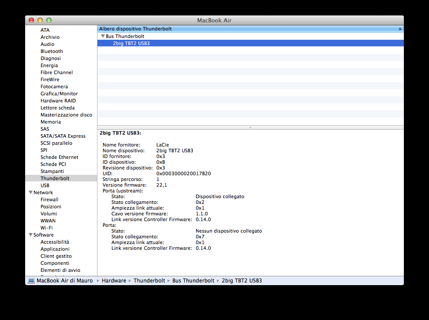The image size is (429, 320).
Task: Toggle sort arrow in Albero dispositivo Thunderbolt header
Action: [x=400, y=29]
